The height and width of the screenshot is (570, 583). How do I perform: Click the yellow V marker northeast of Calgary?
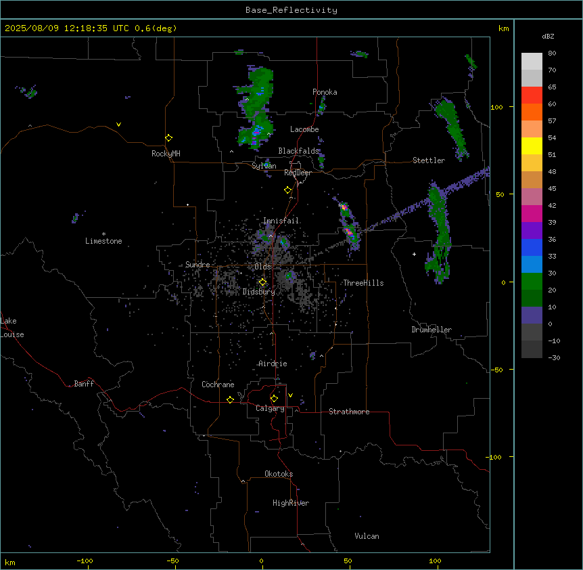pos(290,395)
